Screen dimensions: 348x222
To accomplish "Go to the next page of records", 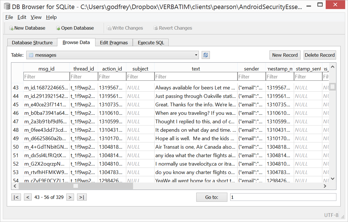I will click(70, 197).
